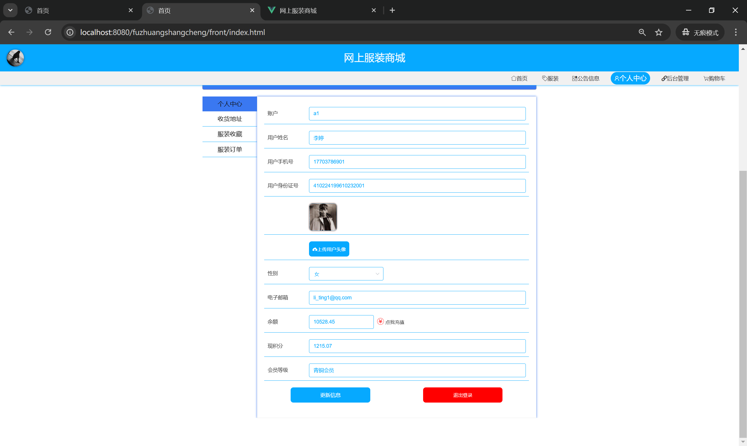Click the 现积分 input field
Screen dimensions: 747x446
pyautogui.click(x=417, y=346)
